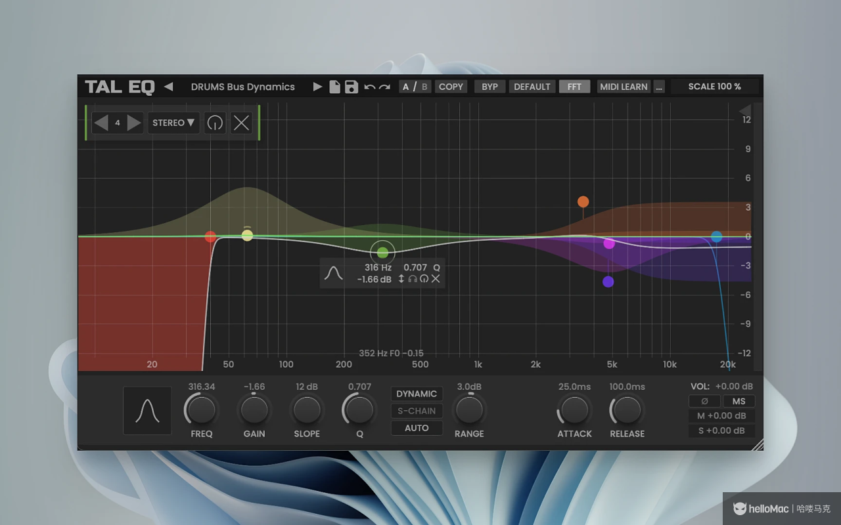Click the 316.34 frequency value above FREQ
The image size is (841, 525).
pos(201,387)
